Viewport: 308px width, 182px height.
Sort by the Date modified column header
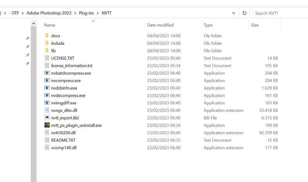[x=160, y=25]
